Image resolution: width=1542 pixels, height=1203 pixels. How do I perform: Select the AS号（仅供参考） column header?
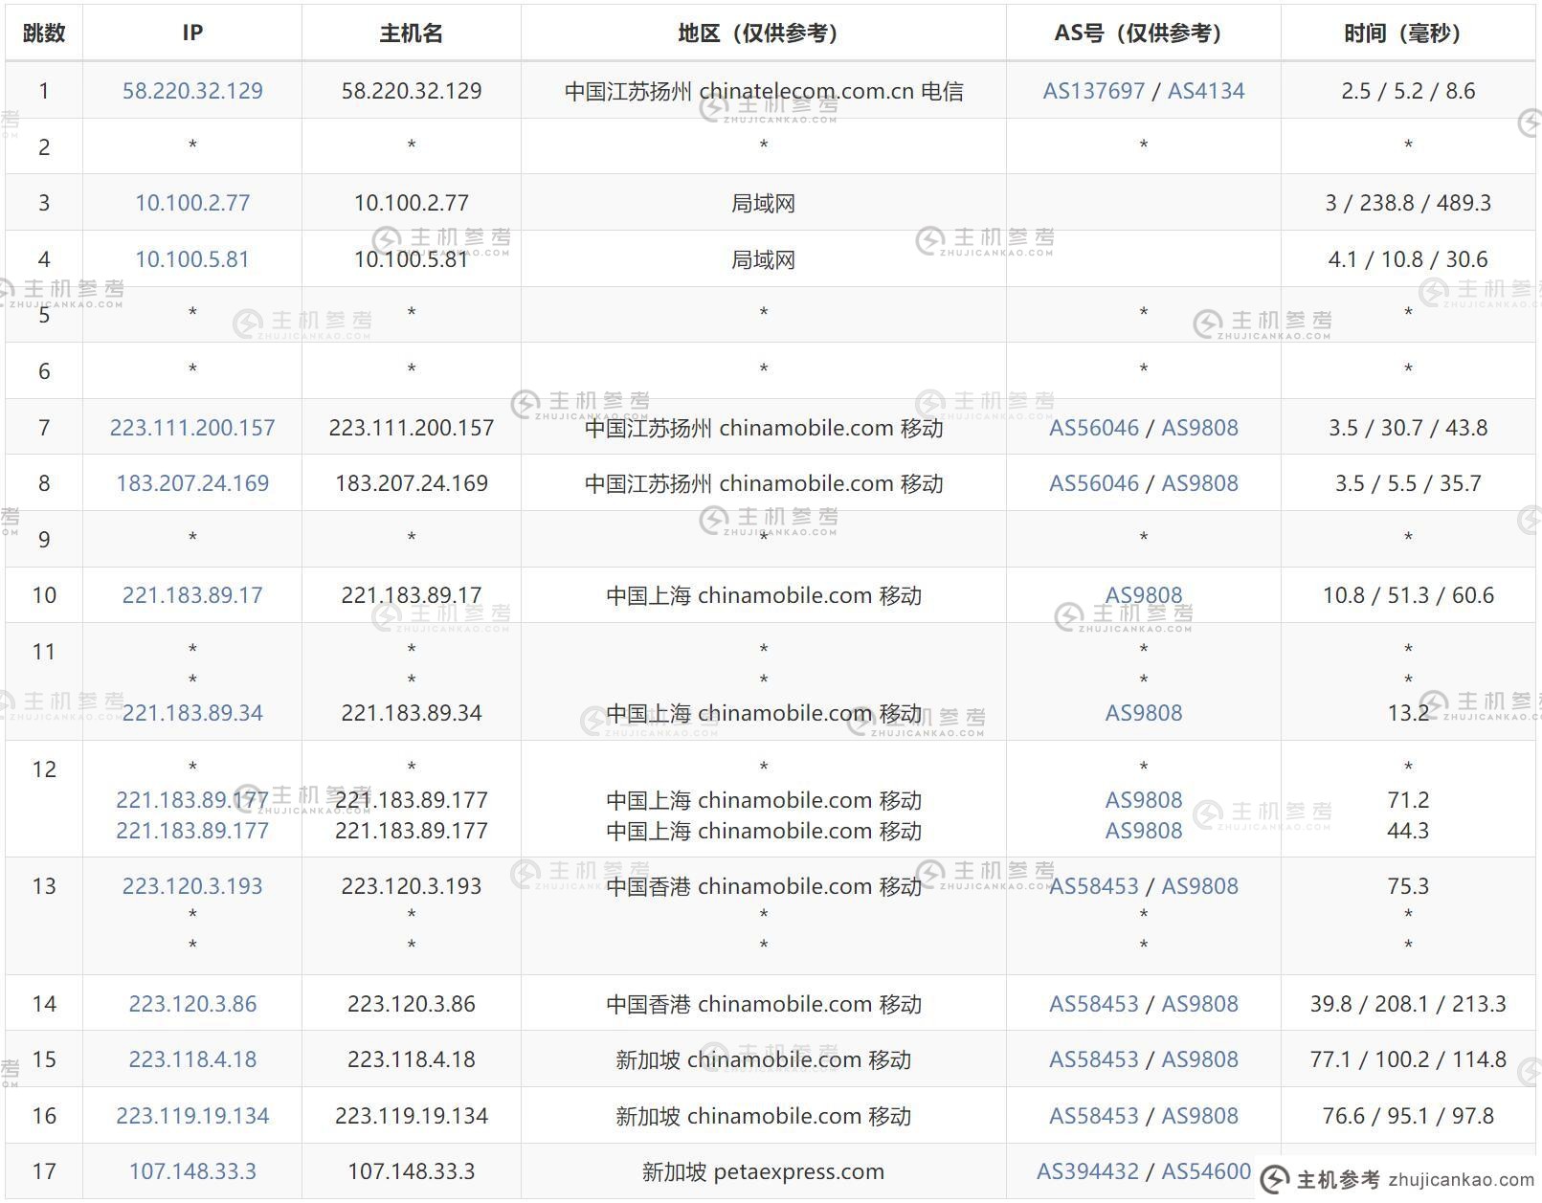tap(1144, 33)
